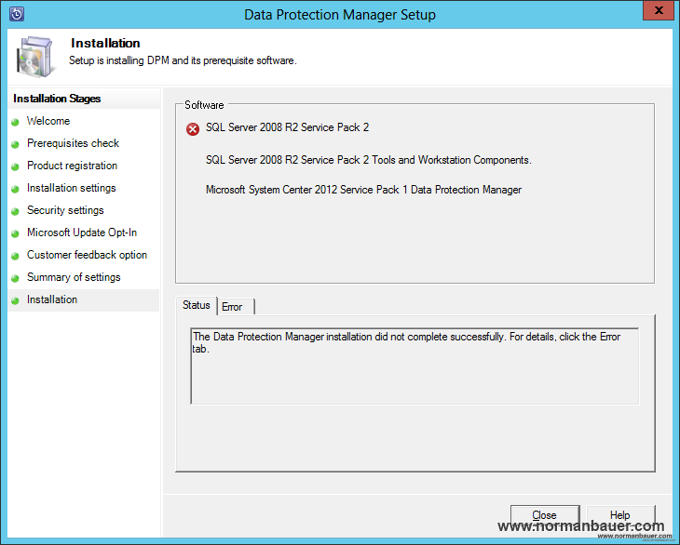Select the Welcome stage
Viewport: 680px width, 545px height.
point(48,121)
